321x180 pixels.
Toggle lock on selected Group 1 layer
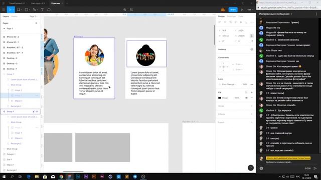point(34,111)
